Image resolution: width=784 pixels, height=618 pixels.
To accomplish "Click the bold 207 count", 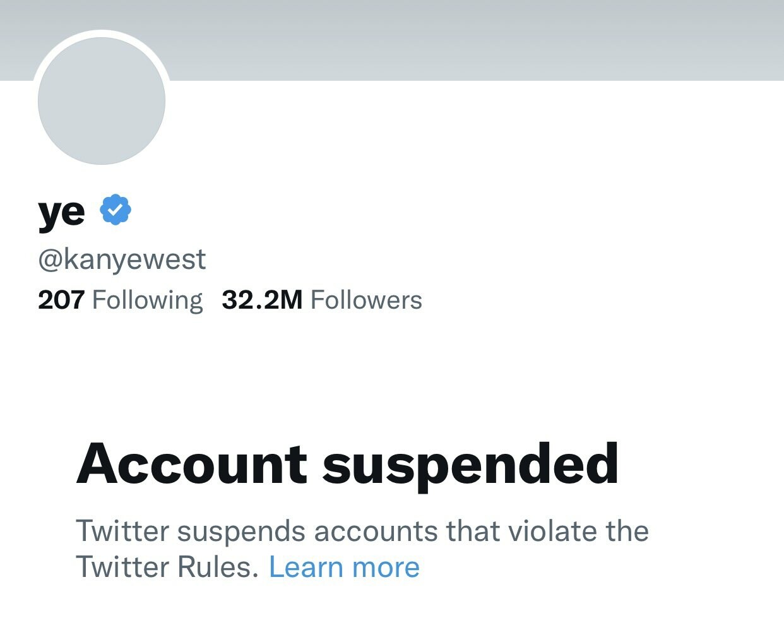I will pyautogui.click(x=61, y=300).
